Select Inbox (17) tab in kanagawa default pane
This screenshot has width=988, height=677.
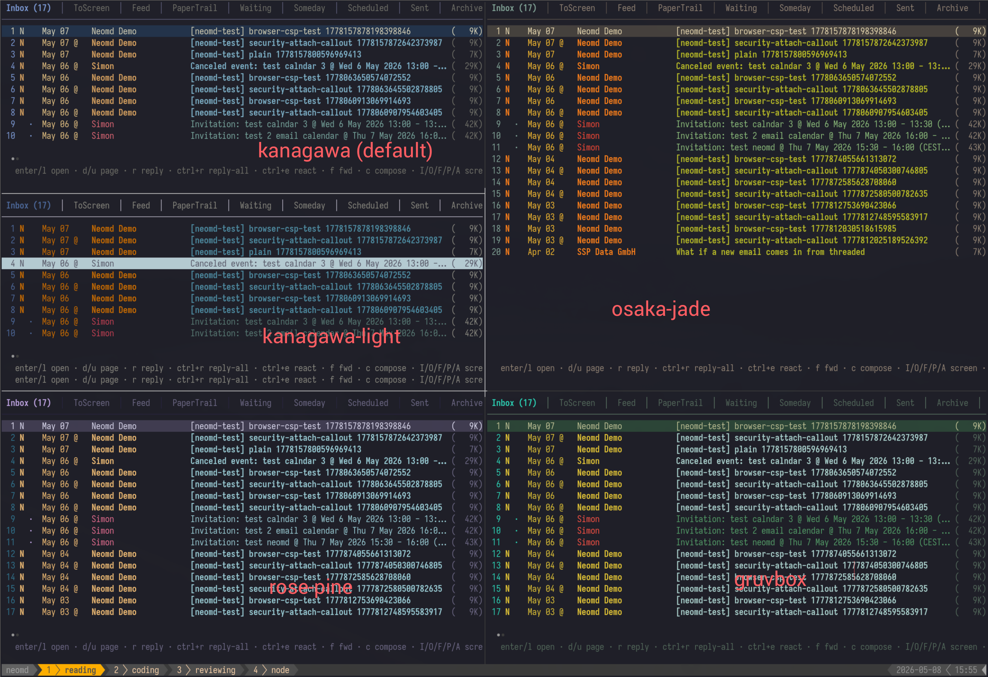pos(28,8)
